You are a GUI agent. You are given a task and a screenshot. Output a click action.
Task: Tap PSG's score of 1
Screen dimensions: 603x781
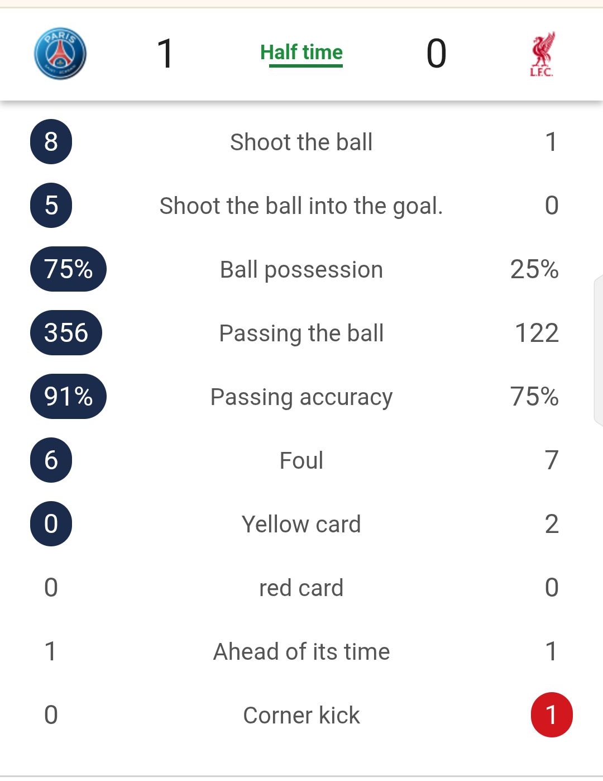point(165,54)
